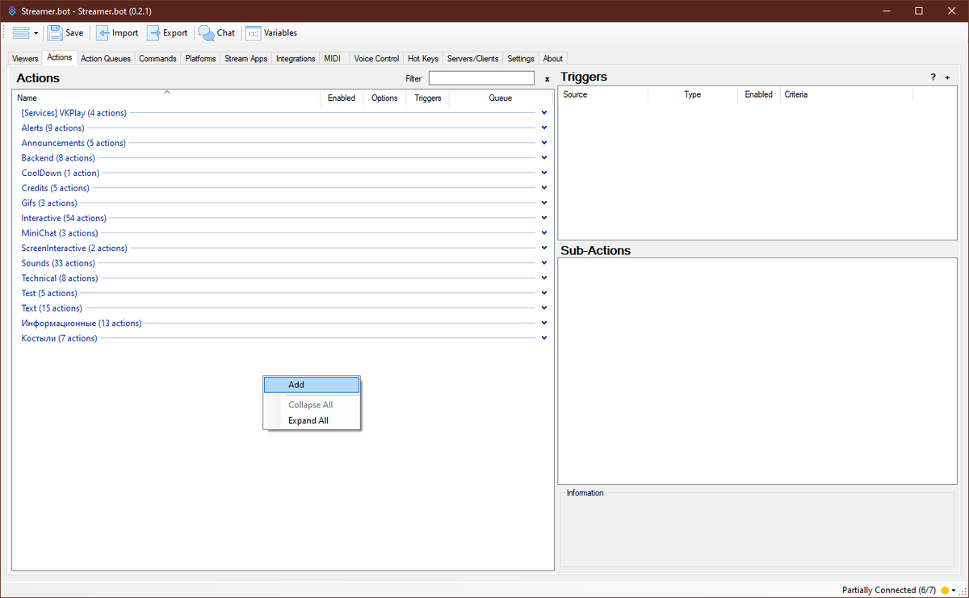This screenshot has width=969, height=598.
Task: Switch to the MIDI tab
Action: (332, 59)
